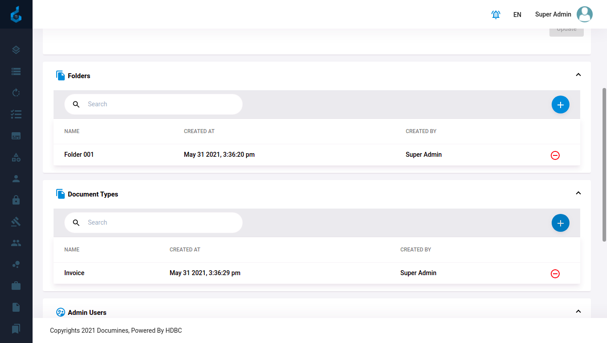The image size is (607, 343).
Task: Click the bookmarks icon in sidebar
Action: coord(16,329)
